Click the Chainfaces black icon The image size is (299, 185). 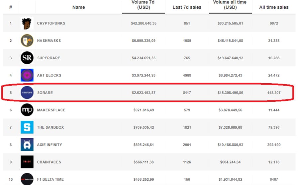27,162
